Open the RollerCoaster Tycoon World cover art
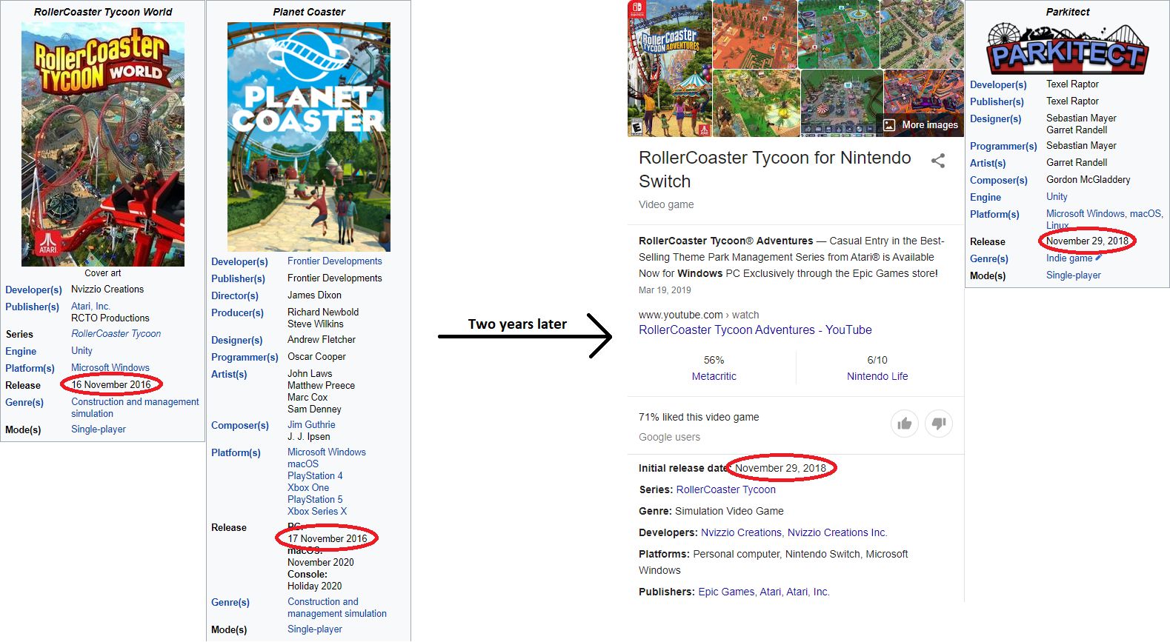 tap(102, 144)
